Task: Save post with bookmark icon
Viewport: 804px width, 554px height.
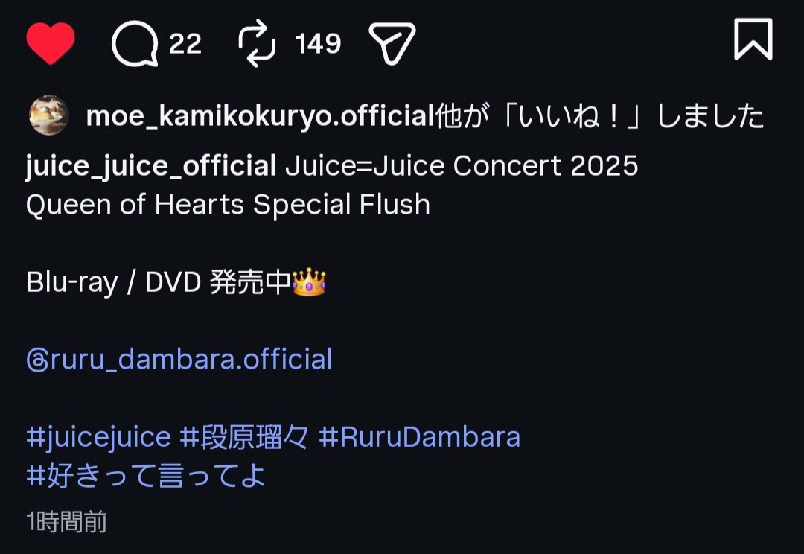Action: [753, 39]
